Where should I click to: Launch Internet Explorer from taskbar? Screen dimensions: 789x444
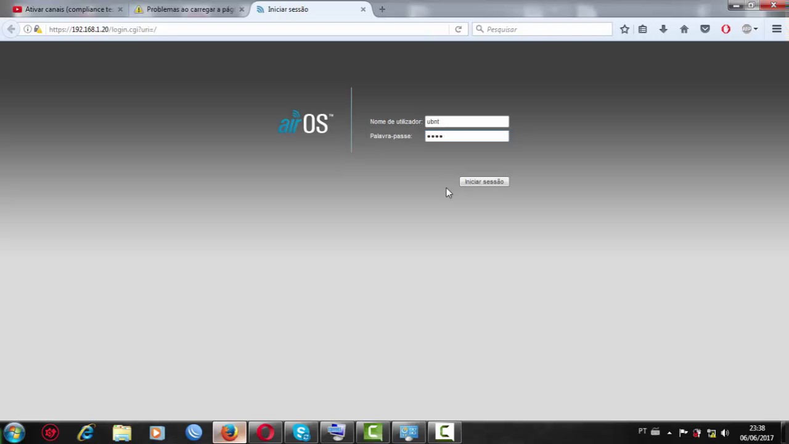[86, 432]
